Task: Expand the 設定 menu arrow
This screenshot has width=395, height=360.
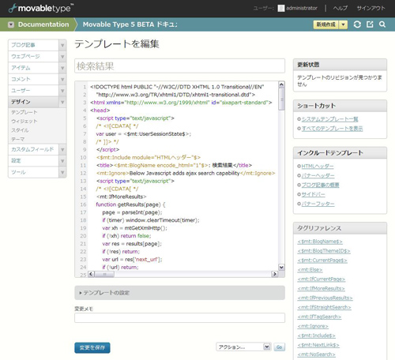Action: (62, 161)
